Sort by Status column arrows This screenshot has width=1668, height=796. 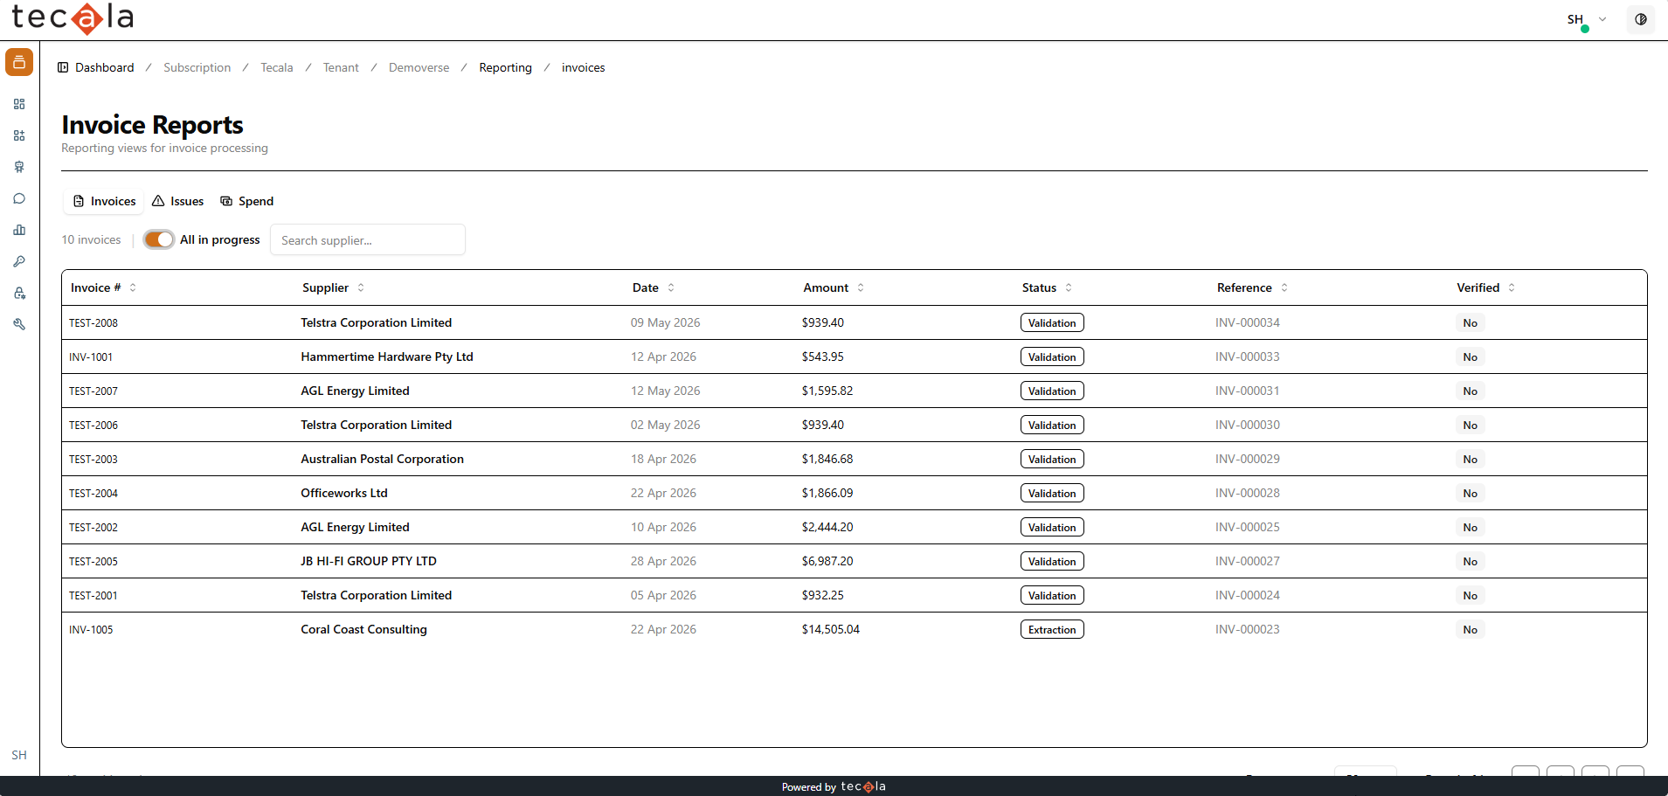pyautogui.click(x=1069, y=287)
